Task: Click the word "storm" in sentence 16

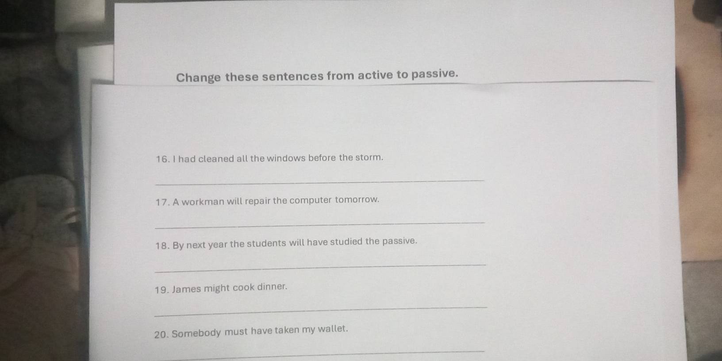Action: pos(369,157)
